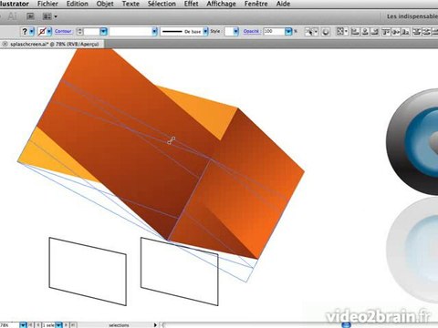
Task: Go to first artboard button
Action: click(31, 325)
